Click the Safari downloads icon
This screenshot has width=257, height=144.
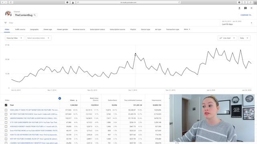[239, 2]
